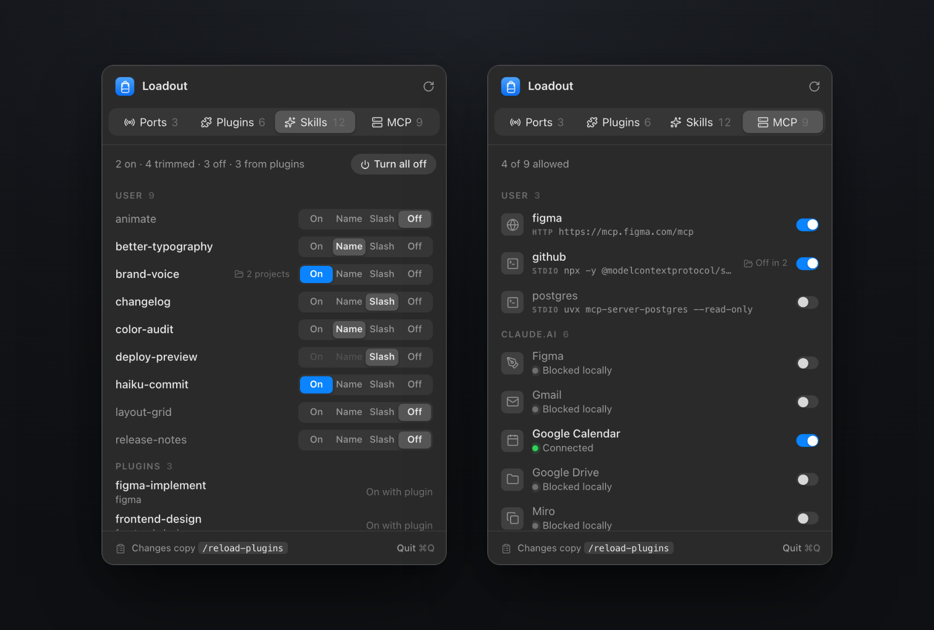The width and height of the screenshot is (934, 630).
Task: Click the deploy-preview skill name
Action: 156,357
